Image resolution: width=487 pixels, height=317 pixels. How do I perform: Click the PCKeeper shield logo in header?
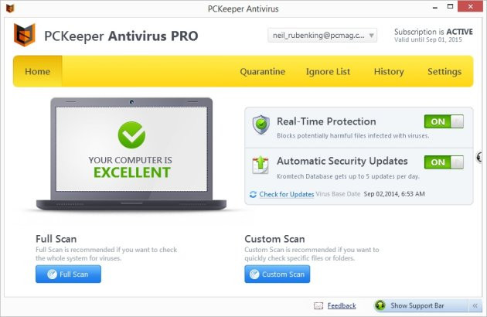(24, 35)
